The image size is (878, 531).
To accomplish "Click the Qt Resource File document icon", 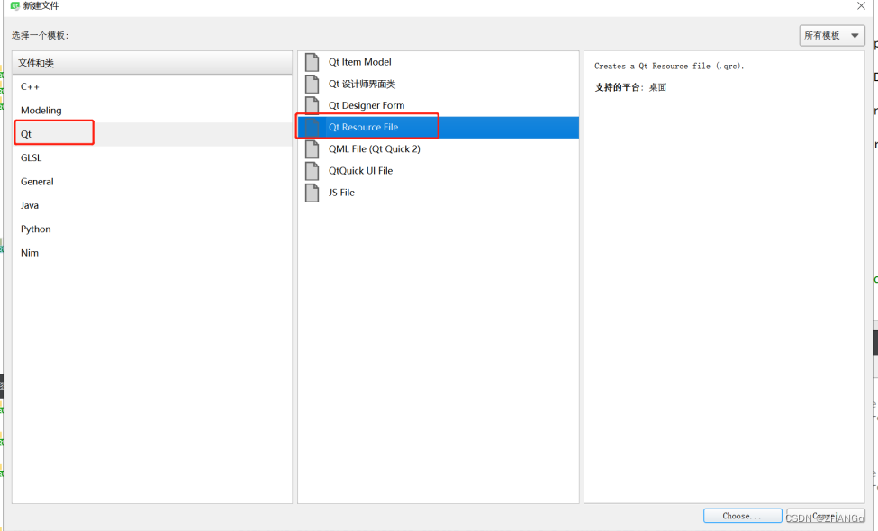I will (x=312, y=127).
